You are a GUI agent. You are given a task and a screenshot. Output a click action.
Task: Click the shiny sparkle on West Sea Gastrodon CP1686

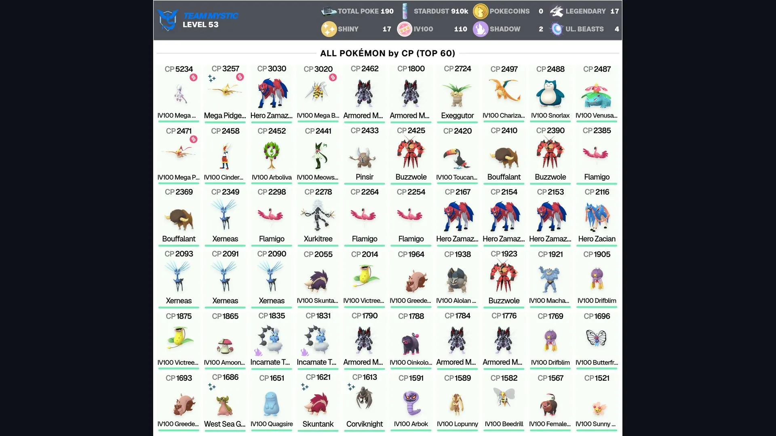pos(212,387)
